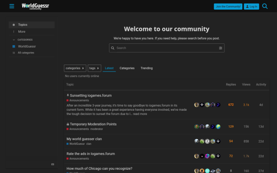Open Rate the ads in iogames.forum topic
The width and height of the screenshot is (277, 173).
click(90, 154)
